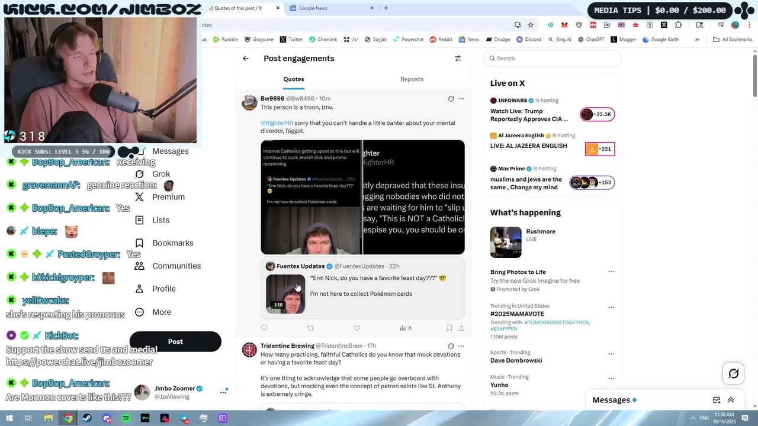This screenshot has width=758, height=426.
Task: Join INFOWARS live with +32.5K listeners
Action: [x=597, y=114]
